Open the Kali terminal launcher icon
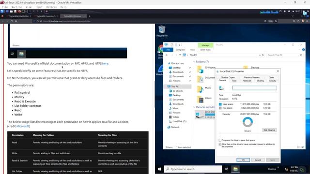The height and width of the screenshot is (174, 310). [23, 12]
